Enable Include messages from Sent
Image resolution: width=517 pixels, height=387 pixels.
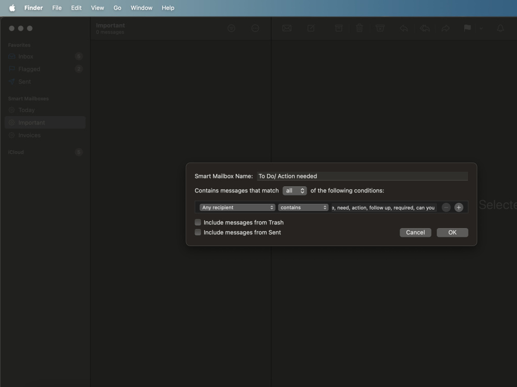tap(198, 232)
